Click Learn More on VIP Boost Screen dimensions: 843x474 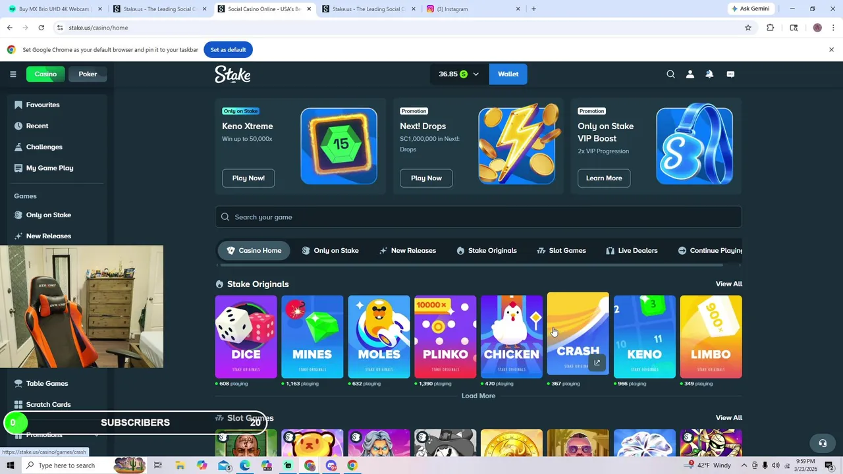(x=604, y=178)
